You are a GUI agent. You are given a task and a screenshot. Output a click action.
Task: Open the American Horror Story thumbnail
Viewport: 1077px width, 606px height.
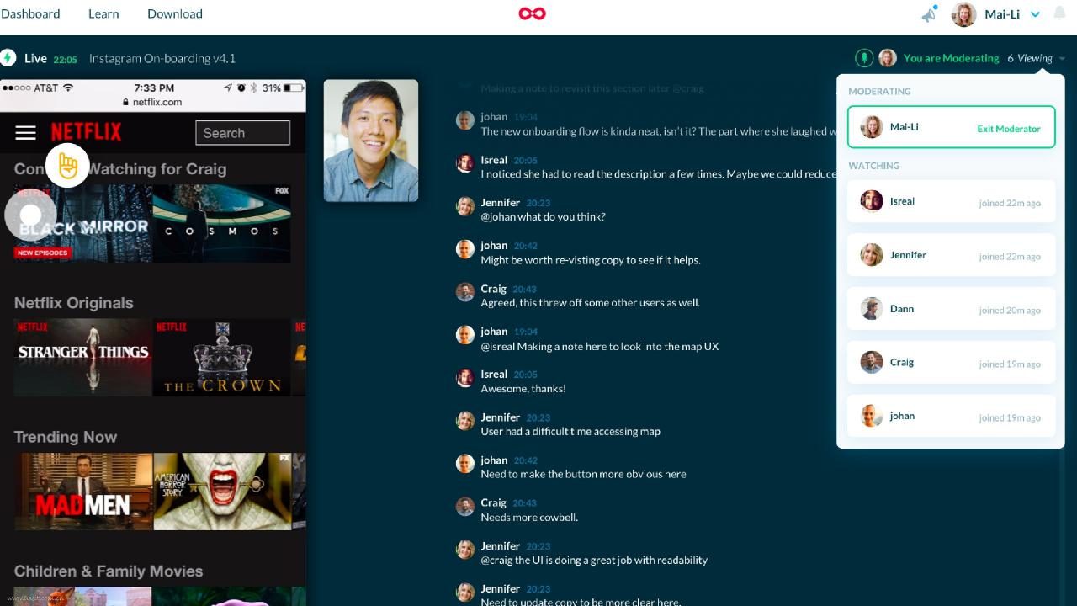tap(222, 492)
